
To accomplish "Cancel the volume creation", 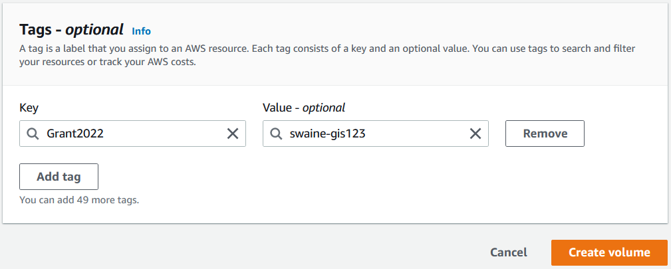I will (508, 252).
